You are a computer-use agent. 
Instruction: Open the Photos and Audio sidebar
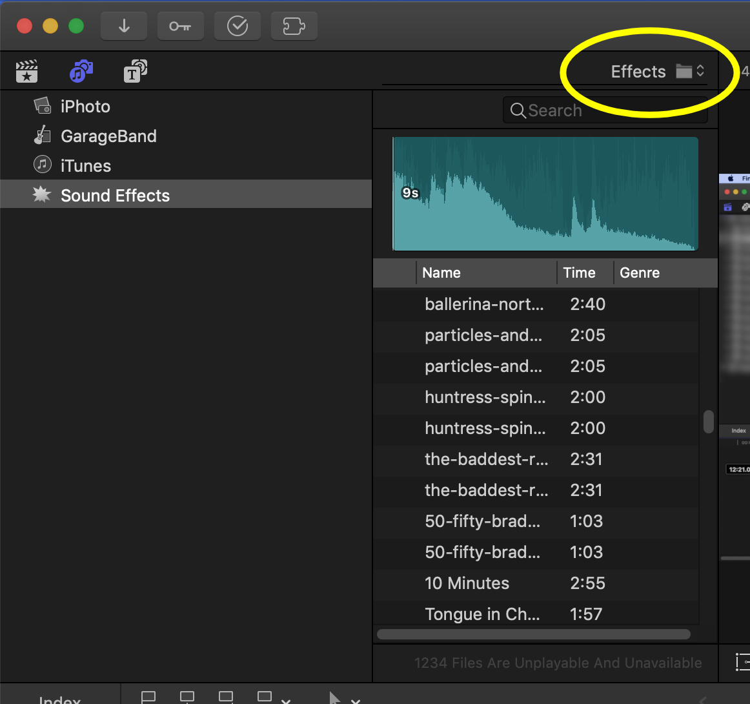(81, 71)
